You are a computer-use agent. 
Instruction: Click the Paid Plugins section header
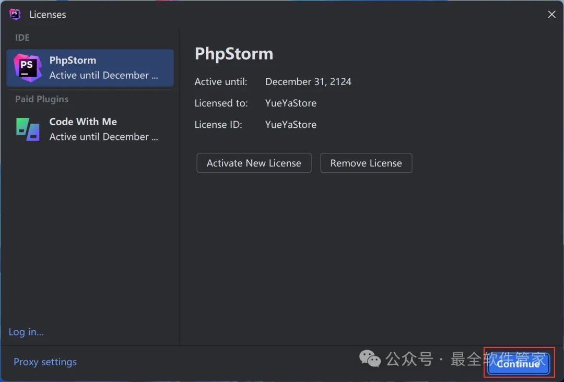[x=42, y=99]
